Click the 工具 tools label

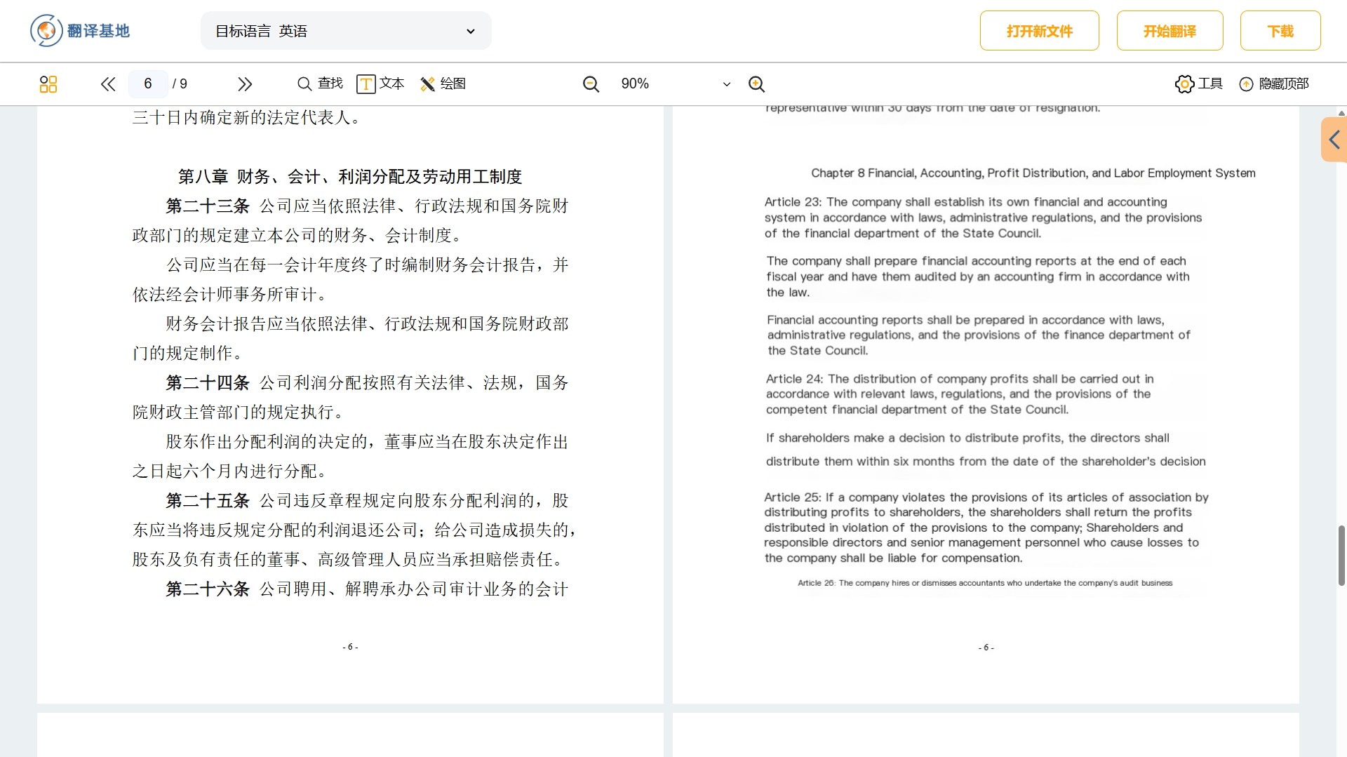tap(1209, 83)
